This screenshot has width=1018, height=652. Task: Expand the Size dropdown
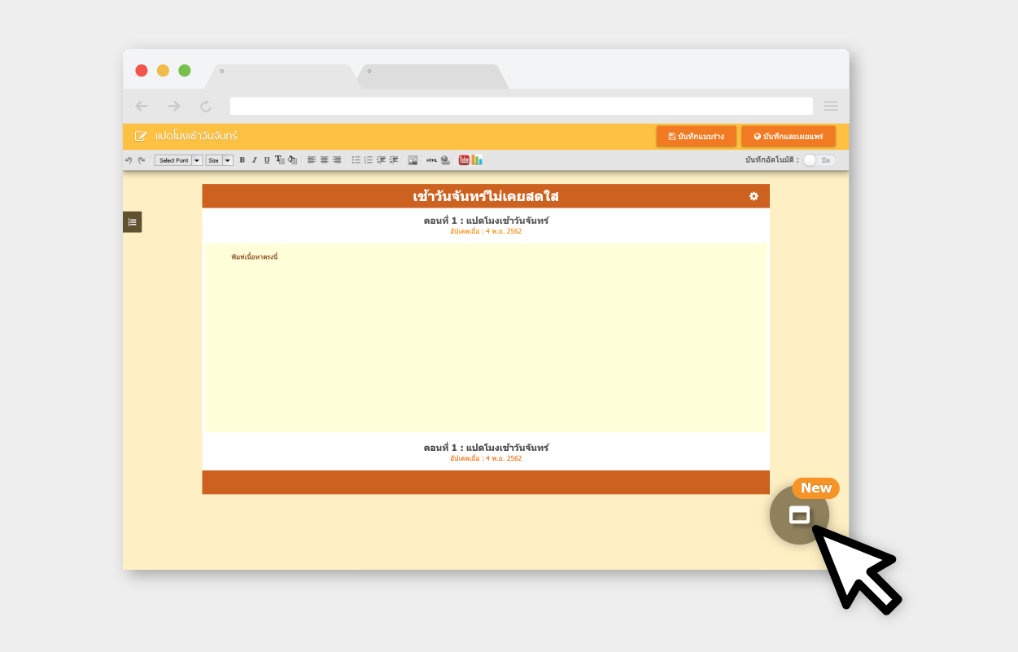pyautogui.click(x=219, y=160)
